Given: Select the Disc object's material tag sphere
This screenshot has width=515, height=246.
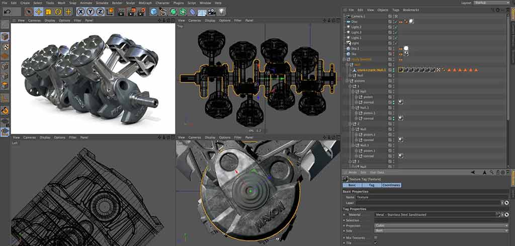Looking at the screenshot, I should tap(411, 22).
